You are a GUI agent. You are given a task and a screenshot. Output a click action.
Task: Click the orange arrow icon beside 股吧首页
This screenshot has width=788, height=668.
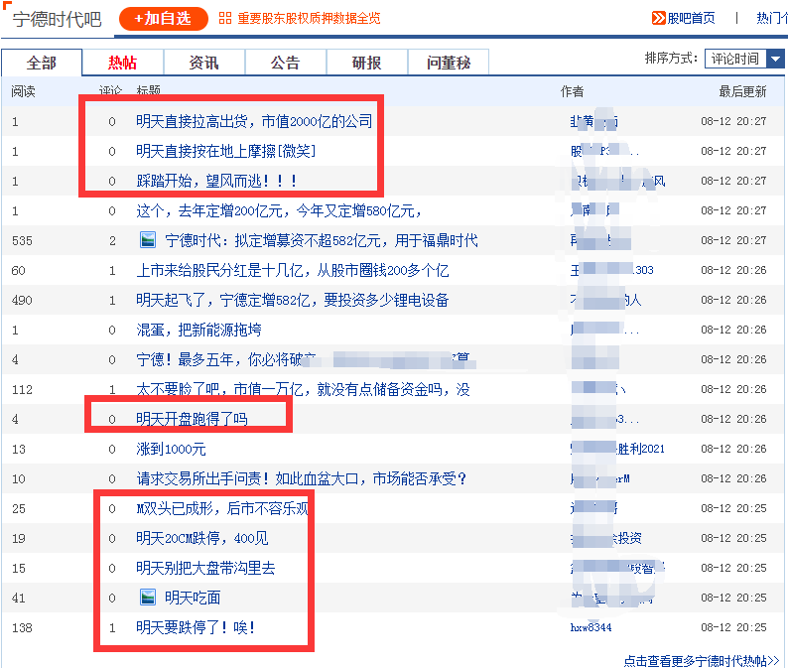coord(658,18)
